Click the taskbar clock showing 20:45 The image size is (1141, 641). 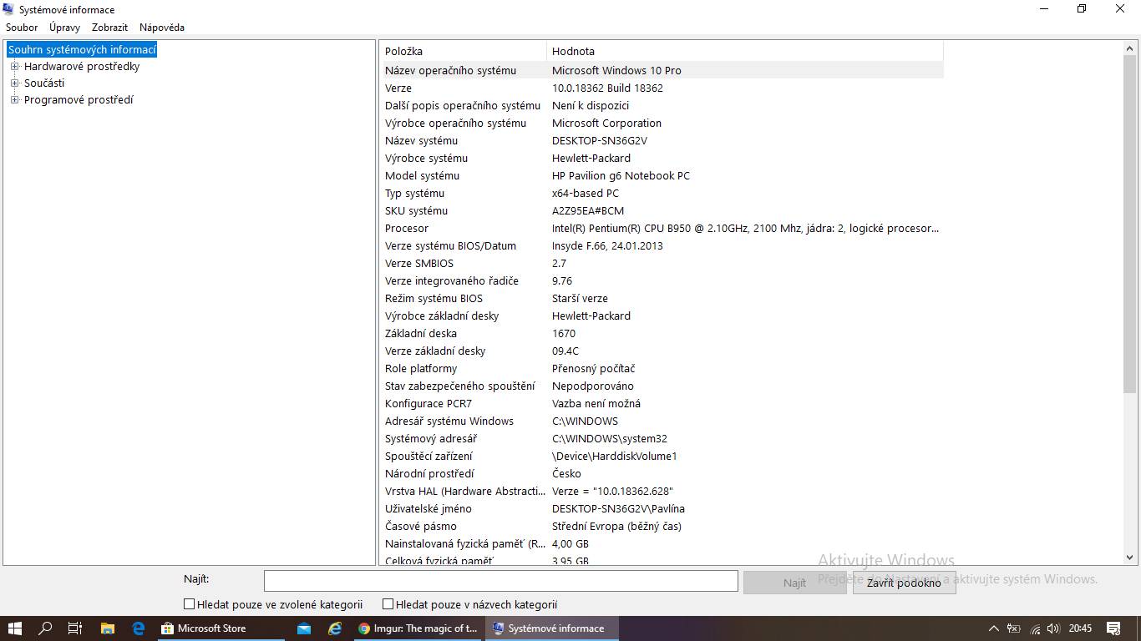pyautogui.click(x=1080, y=628)
